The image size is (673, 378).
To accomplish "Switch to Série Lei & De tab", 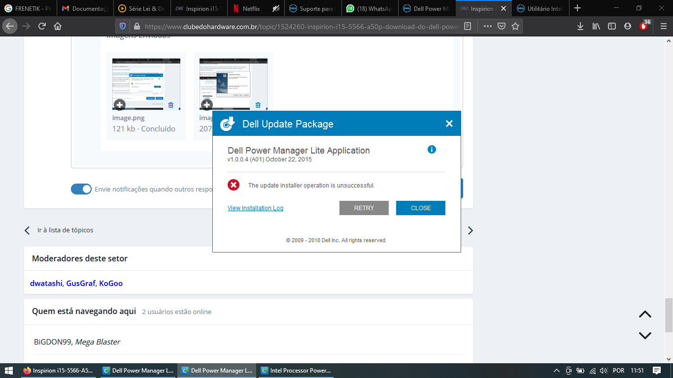I will tap(142, 8).
